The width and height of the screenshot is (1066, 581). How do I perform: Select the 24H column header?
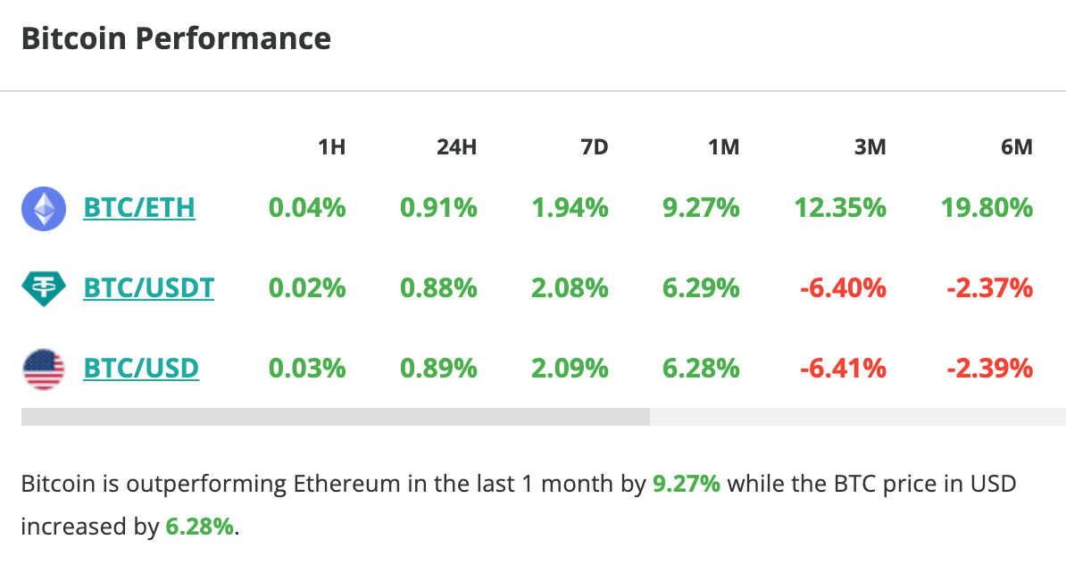point(456,147)
